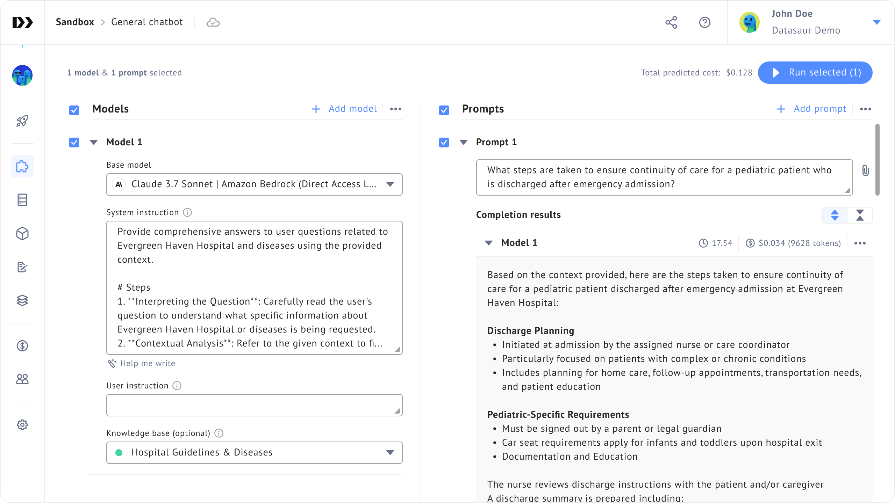The height and width of the screenshot is (503, 895).
Task: Open the help question mark icon
Action: [x=704, y=22]
